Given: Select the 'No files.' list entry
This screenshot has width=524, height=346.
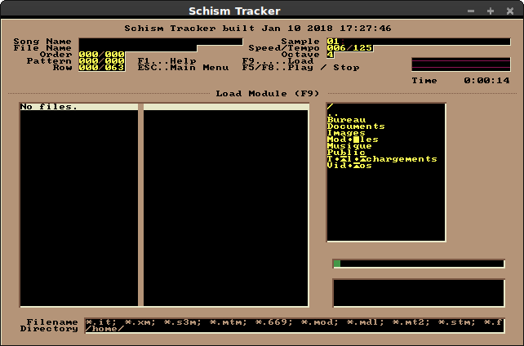Looking at the screenshot, I should tap(79, 107).
